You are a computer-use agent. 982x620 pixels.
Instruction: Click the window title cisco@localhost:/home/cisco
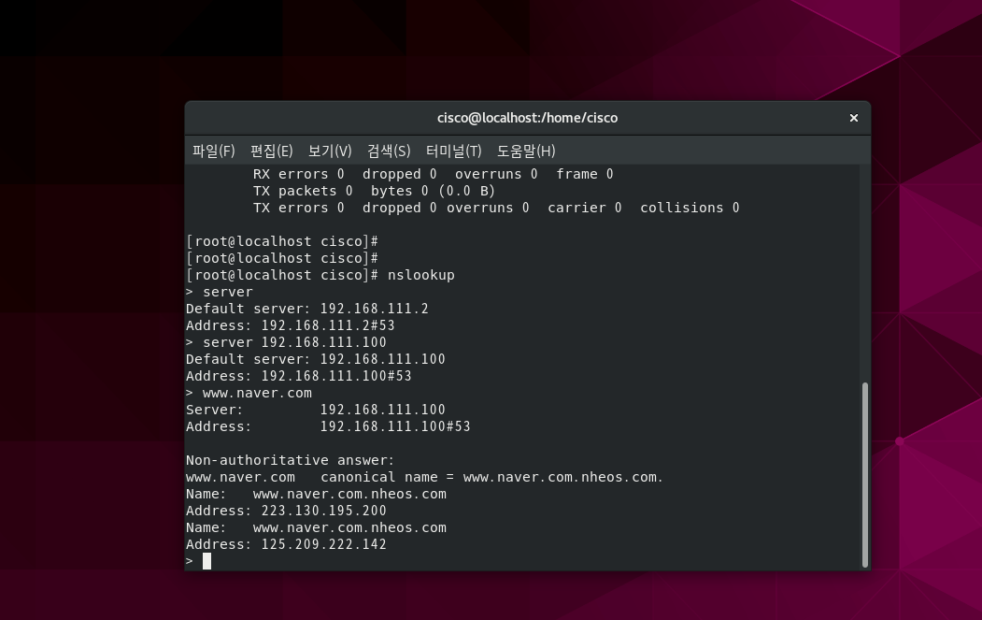pos(527,118)
